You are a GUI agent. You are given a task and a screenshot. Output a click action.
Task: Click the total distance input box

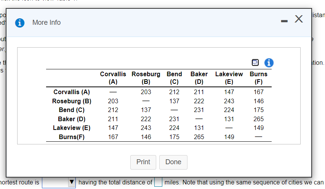tap(158, 183)
